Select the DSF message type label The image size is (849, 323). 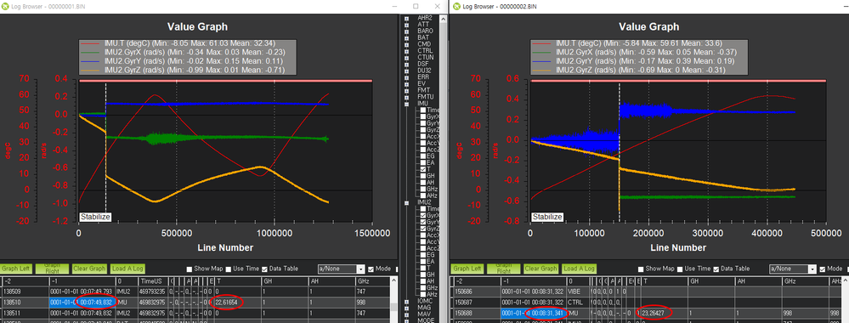(423, 64)
